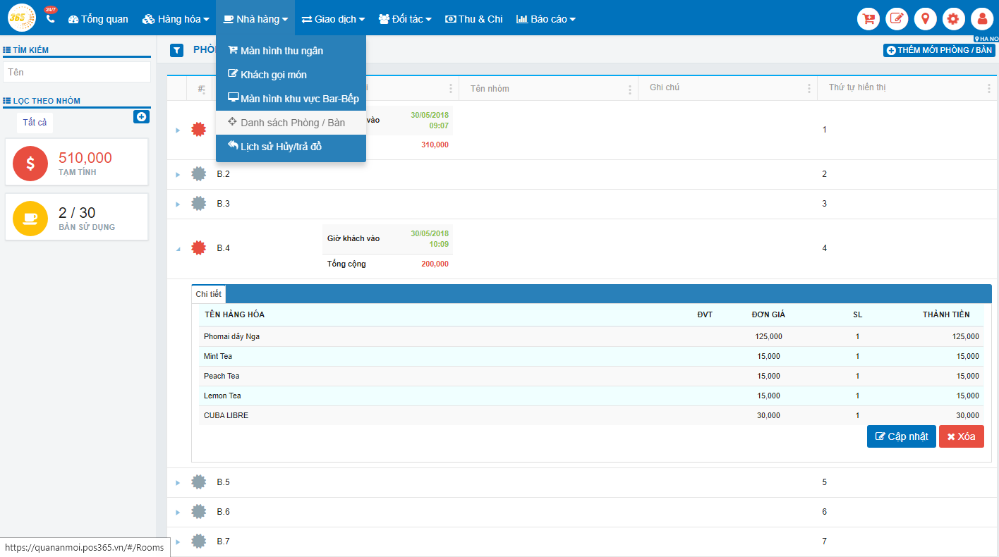The height and width of the screenshot is (557, 999).
Task: Add a new group with plus icon
Action: coord(141,116)
